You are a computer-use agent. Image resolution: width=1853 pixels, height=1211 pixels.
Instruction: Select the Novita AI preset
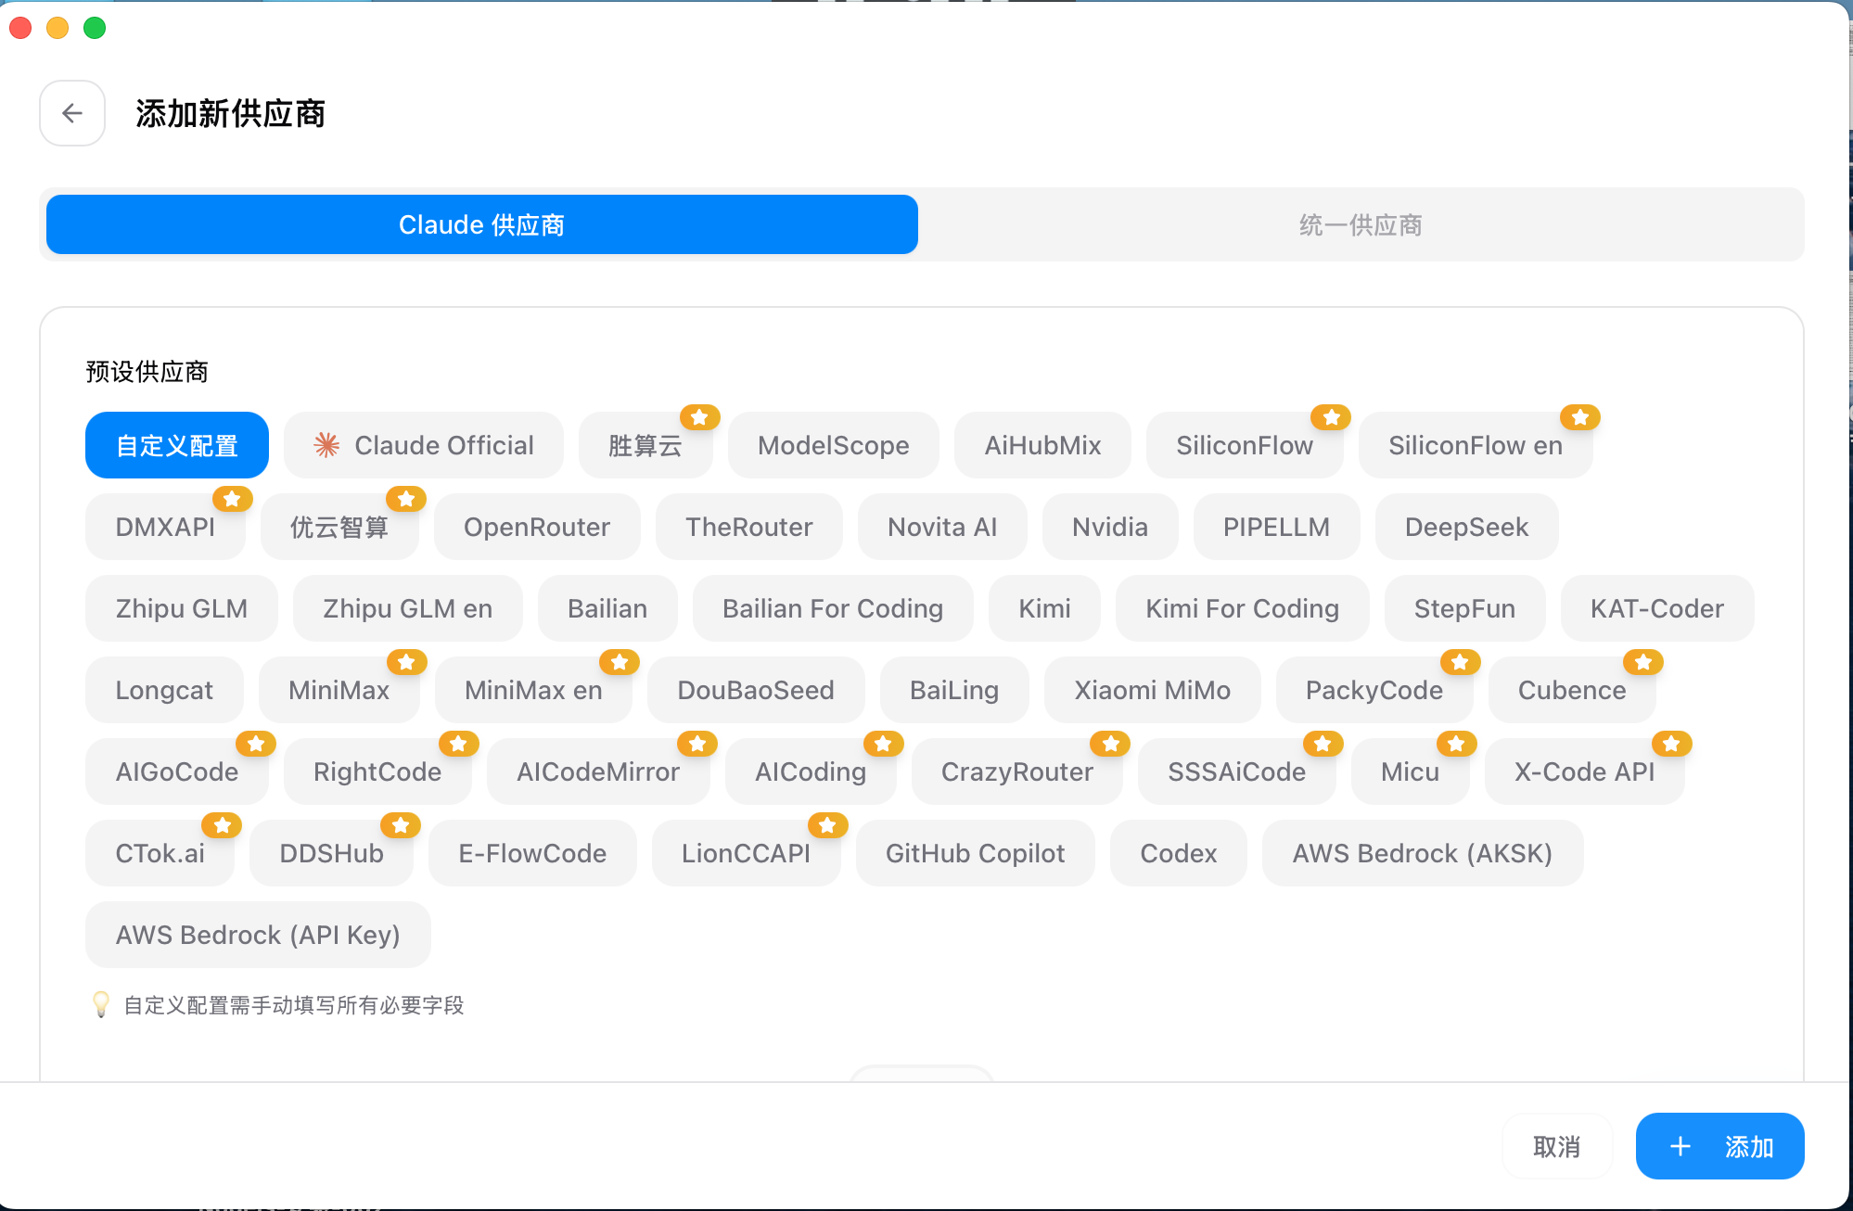(942, 527)
